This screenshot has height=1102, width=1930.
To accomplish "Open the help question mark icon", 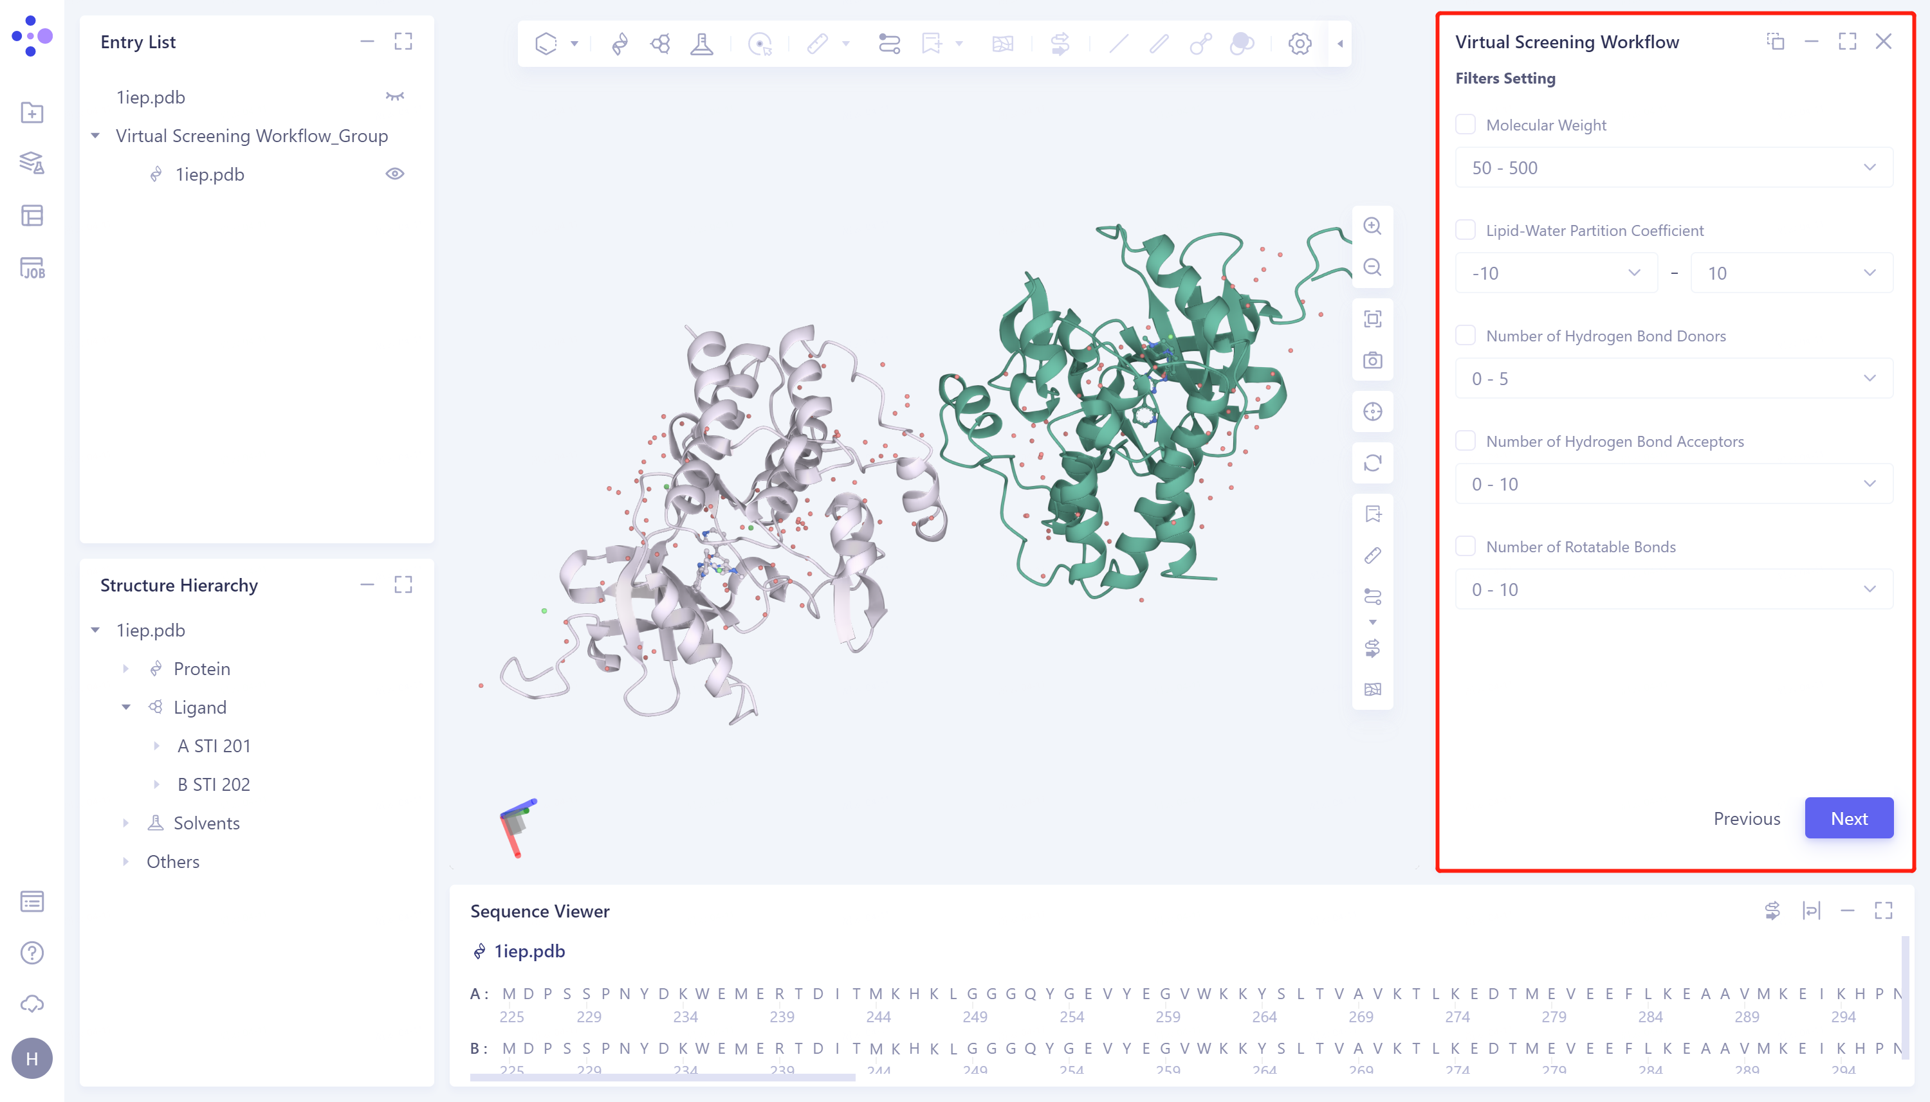I will coord(32,953).
